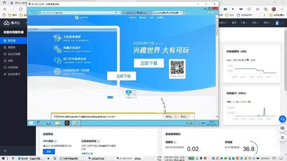
Task: Open Edge profile avatar
Action: [x=274, y=9]
